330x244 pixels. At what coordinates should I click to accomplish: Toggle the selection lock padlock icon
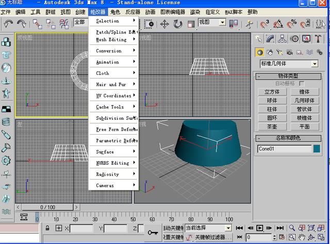tap(47, 228)
